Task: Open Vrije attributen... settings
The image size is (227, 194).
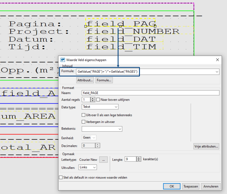Action: [x=206, y=146]
